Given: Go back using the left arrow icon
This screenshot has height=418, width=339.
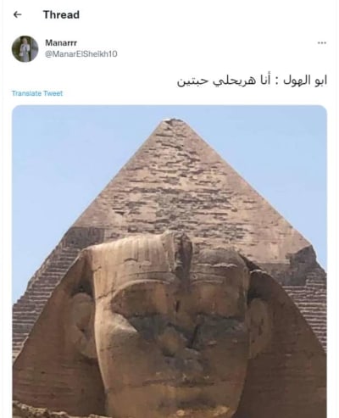Looking at the screenshot, I should [x=18, y=14].
